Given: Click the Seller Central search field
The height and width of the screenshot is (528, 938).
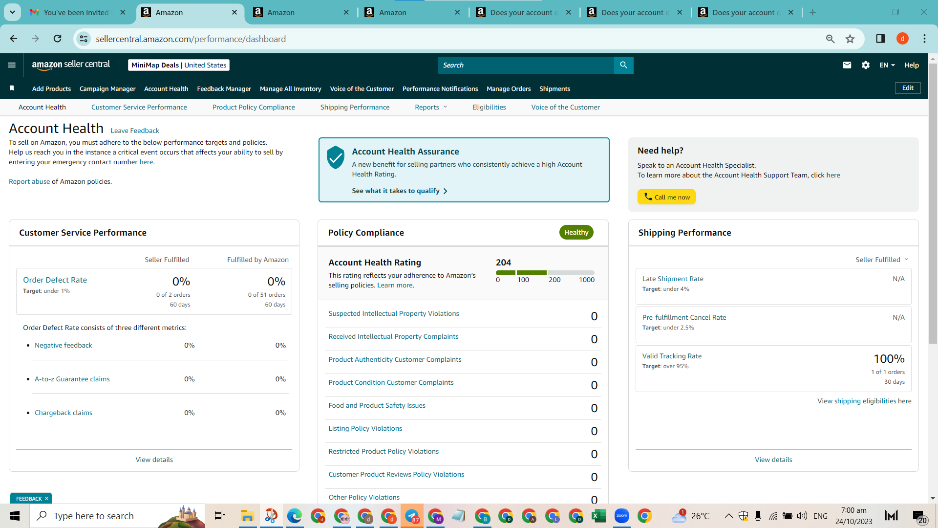Looking at the screenshot, I should [x=526, y=65].
